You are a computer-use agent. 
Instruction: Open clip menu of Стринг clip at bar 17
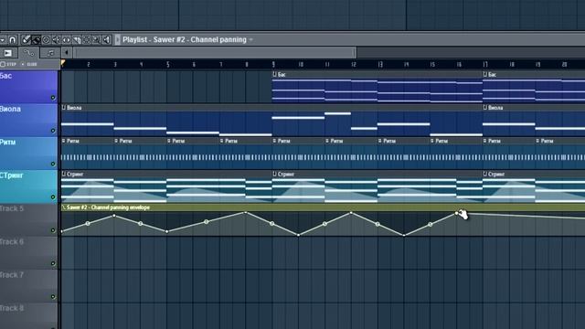pyautogui.click(x=485, y=175)
